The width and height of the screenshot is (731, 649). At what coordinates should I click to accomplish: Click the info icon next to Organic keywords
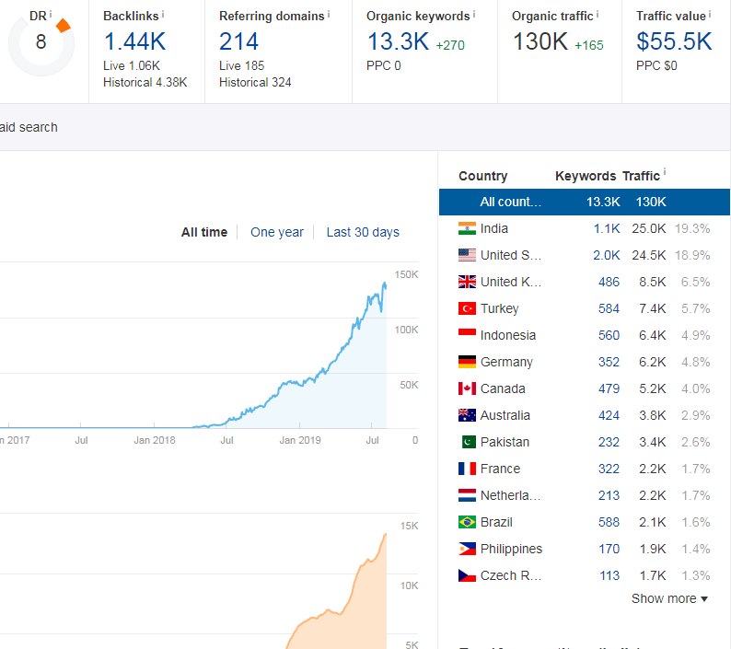[x=473, y=15]
